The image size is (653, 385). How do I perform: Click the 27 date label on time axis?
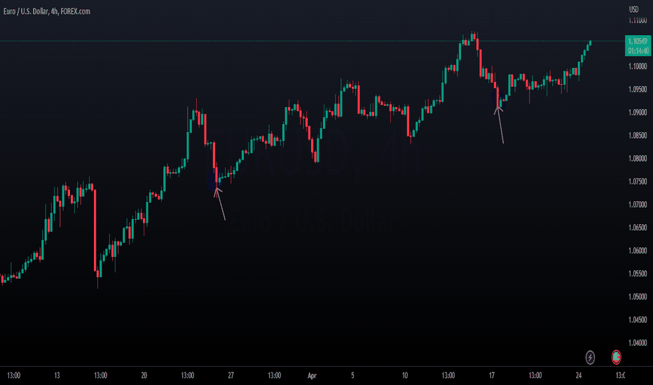(x=231, y=375)
